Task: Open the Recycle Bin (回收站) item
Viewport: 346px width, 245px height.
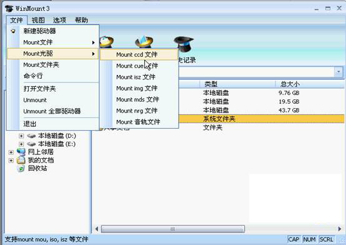Action: [32, 168]
